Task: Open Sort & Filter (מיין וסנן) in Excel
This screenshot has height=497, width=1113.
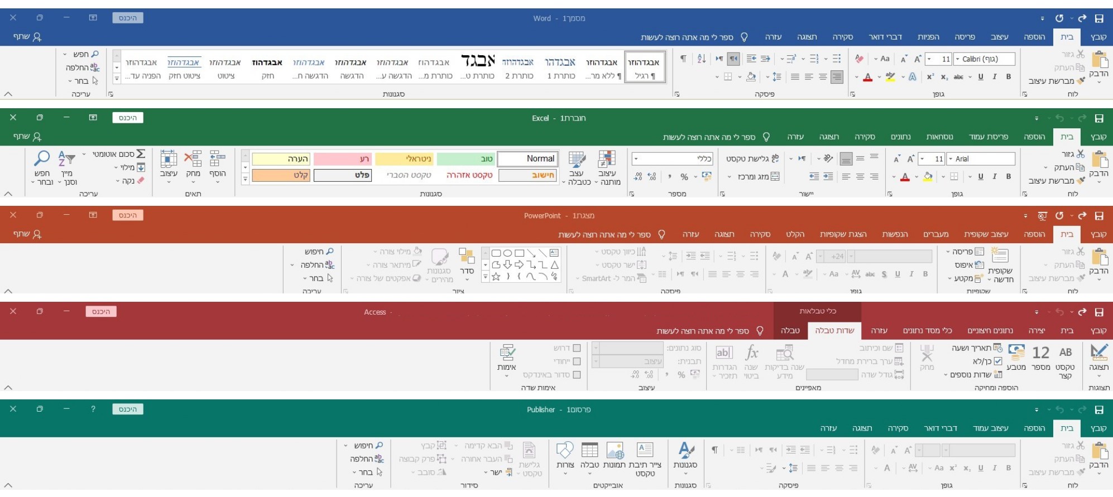Action: click(67, 168)
